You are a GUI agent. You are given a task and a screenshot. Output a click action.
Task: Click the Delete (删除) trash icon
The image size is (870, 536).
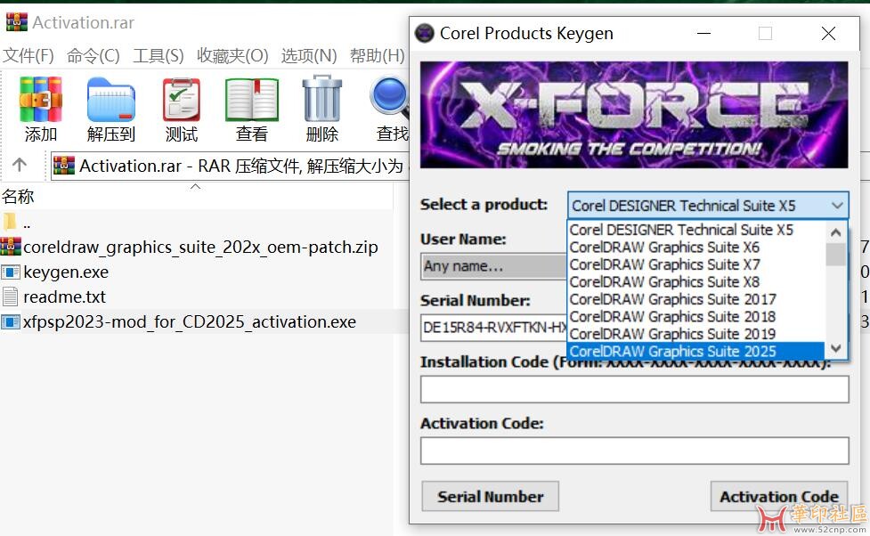tap(321, 98)
